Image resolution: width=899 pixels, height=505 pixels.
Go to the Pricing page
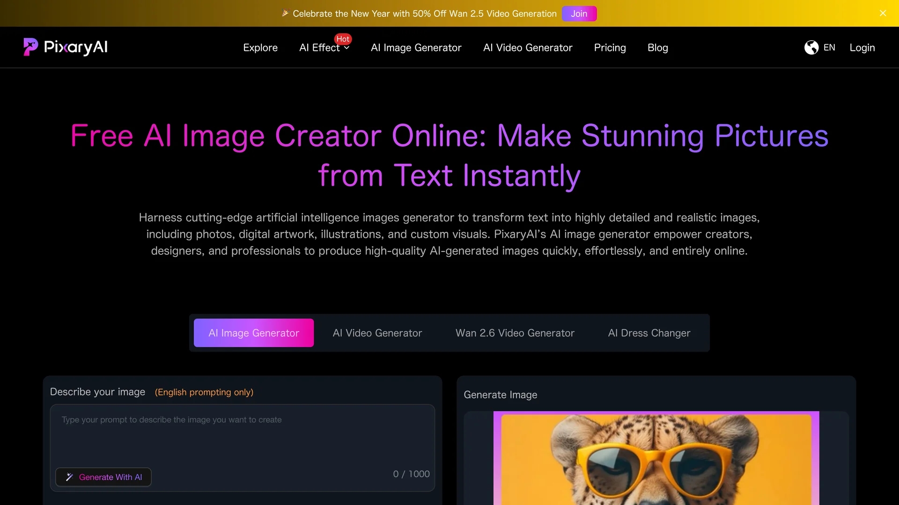pos(610,48)
